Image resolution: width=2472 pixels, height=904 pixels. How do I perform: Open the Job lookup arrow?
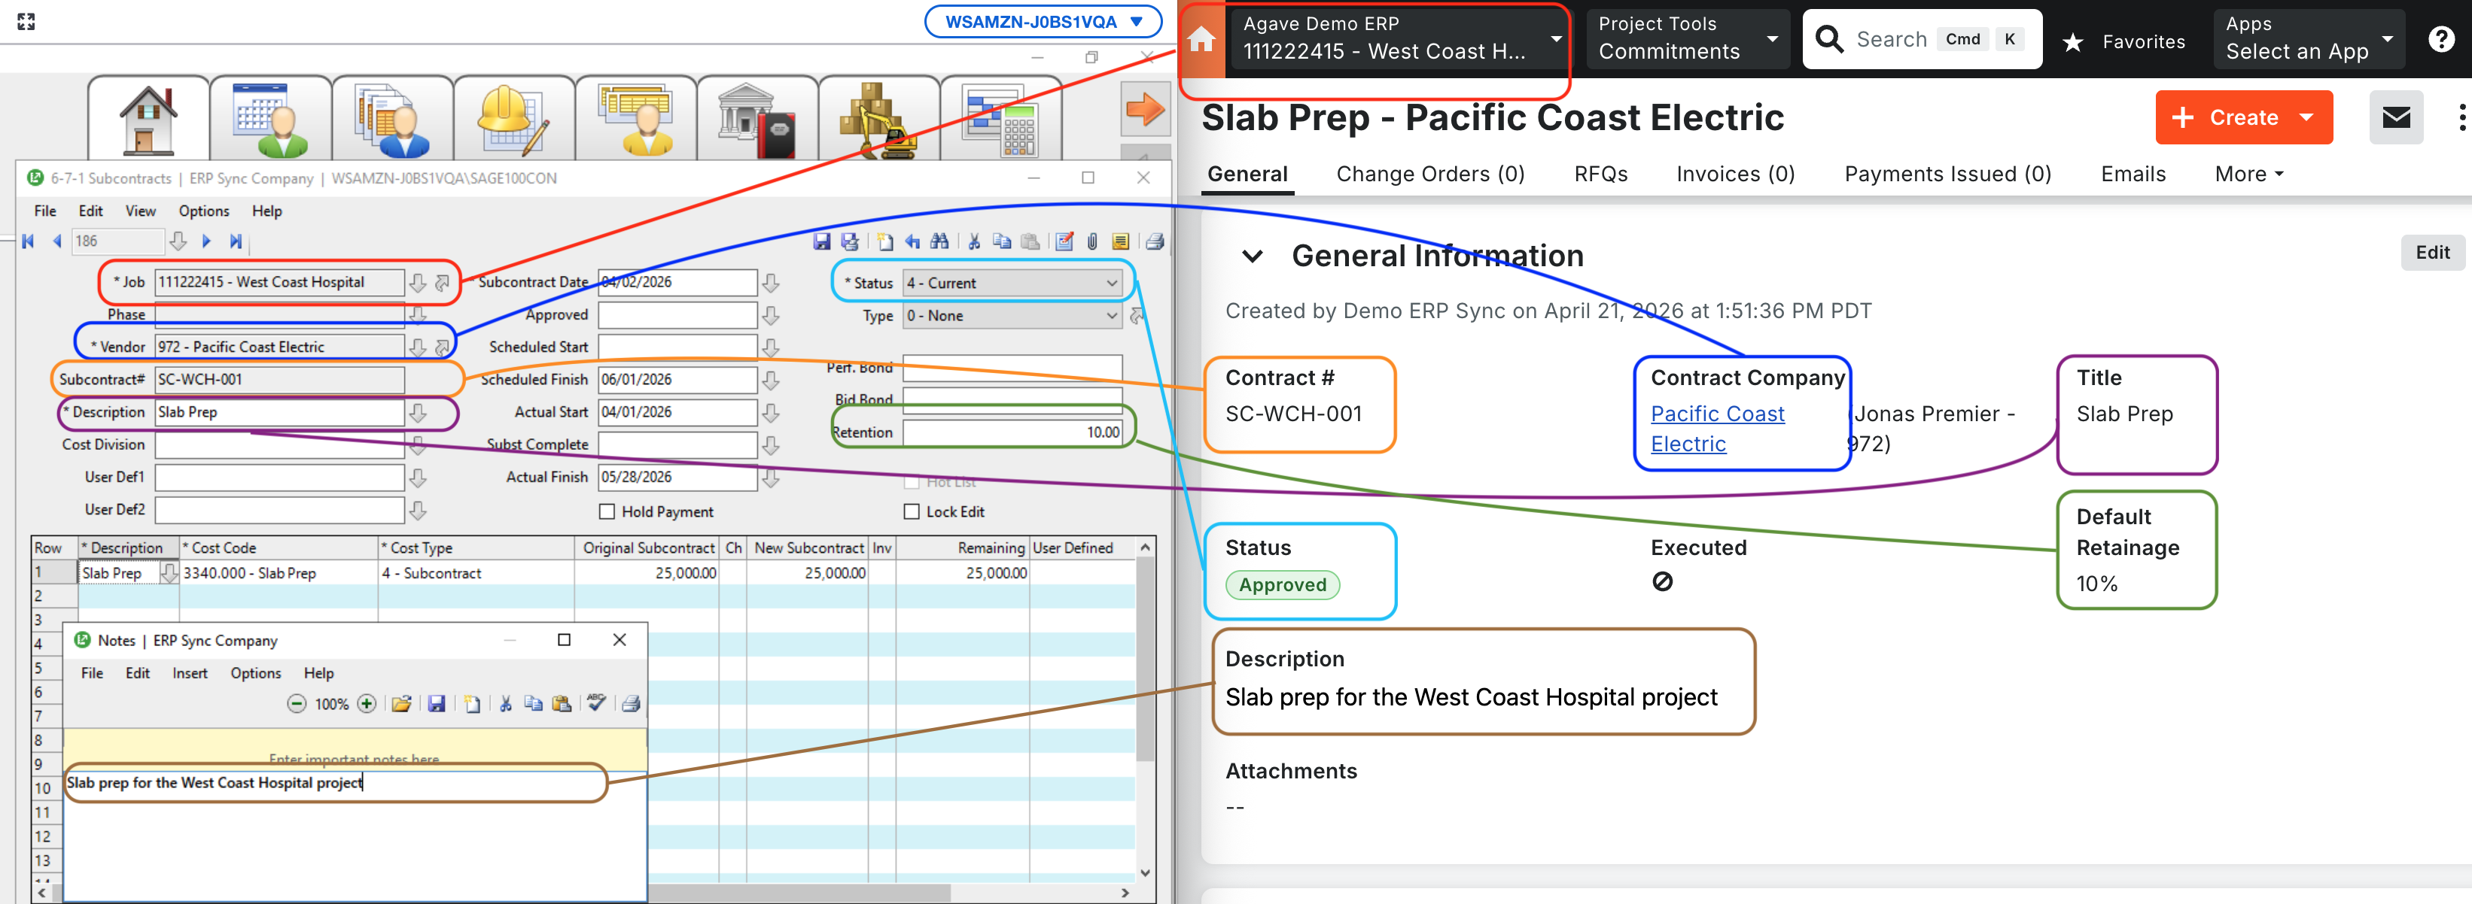[x=418, y=283]
